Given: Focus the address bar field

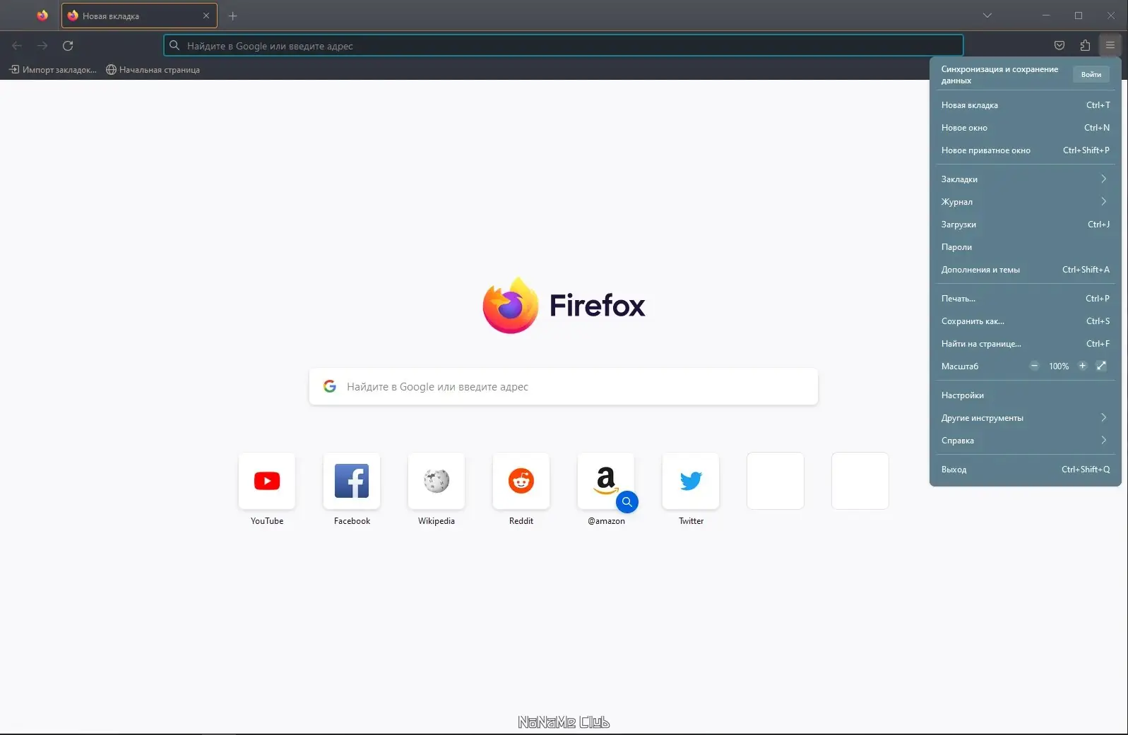Looking at the screenshot, I should click(x=564, y=45).
